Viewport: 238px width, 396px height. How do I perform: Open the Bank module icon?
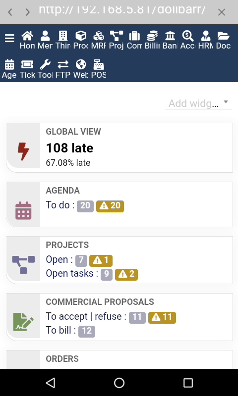click(170, 36)
